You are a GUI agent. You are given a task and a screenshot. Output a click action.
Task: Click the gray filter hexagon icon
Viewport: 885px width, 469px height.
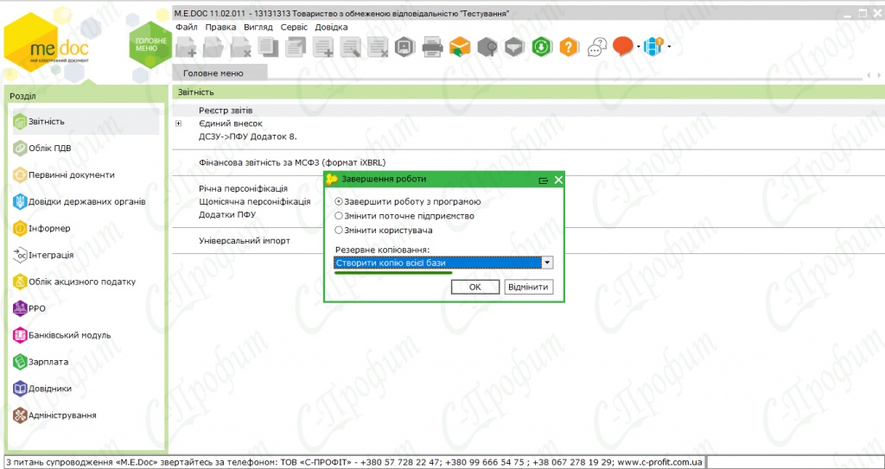point(514,47)
